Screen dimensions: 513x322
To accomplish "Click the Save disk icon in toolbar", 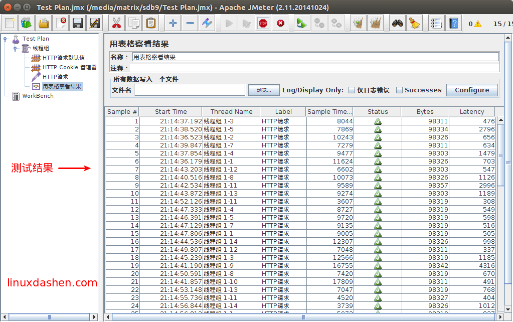I will [77, 23].
